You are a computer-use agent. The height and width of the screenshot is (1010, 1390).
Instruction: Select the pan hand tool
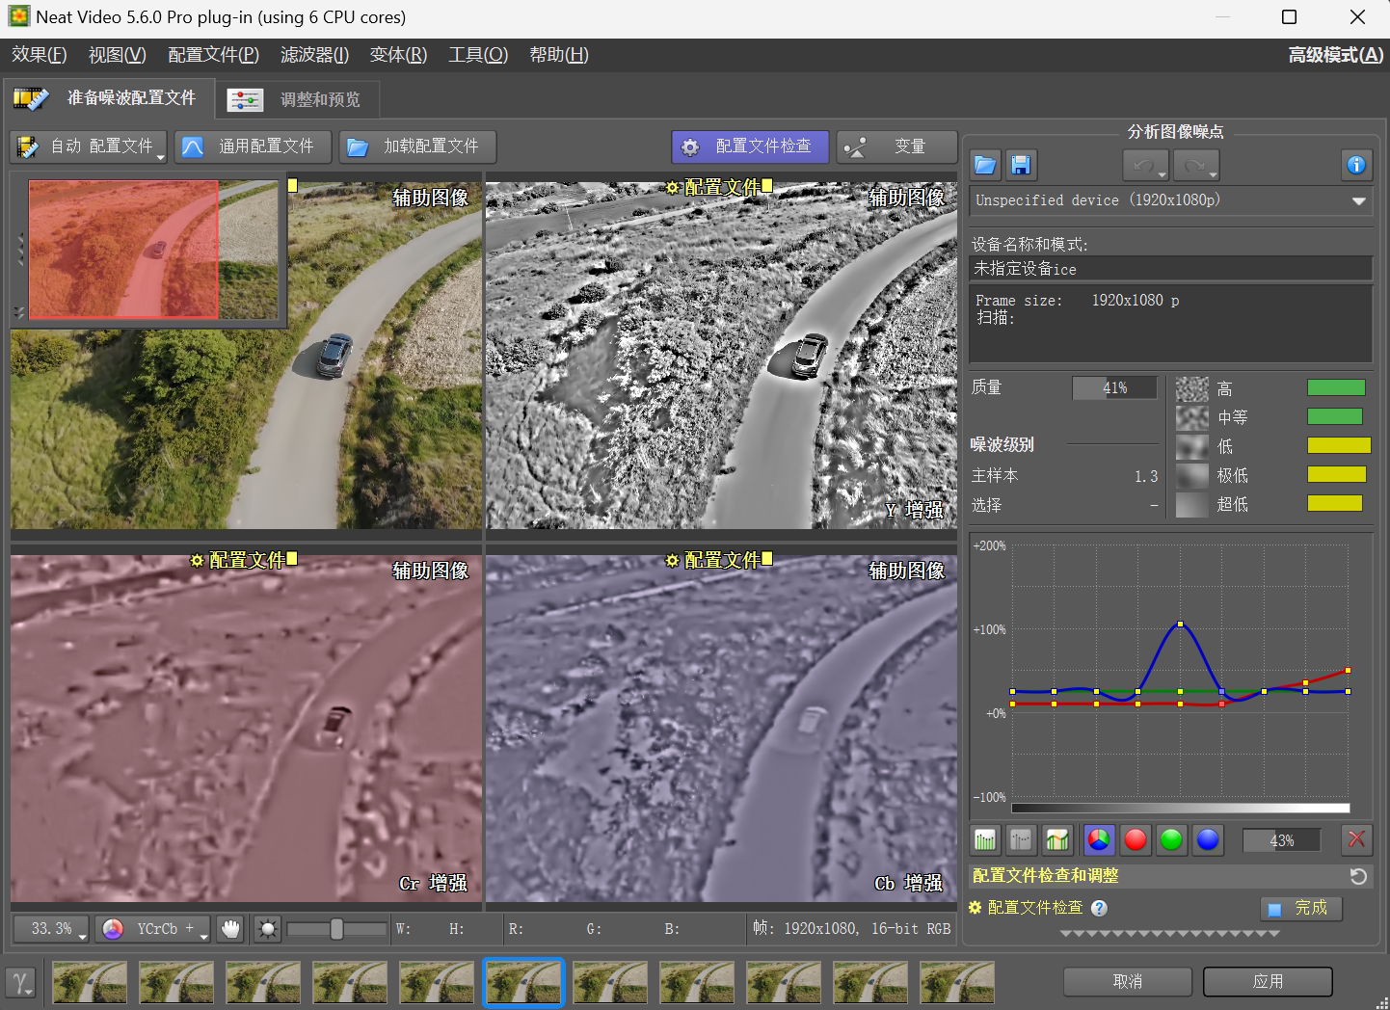point(230,929)
